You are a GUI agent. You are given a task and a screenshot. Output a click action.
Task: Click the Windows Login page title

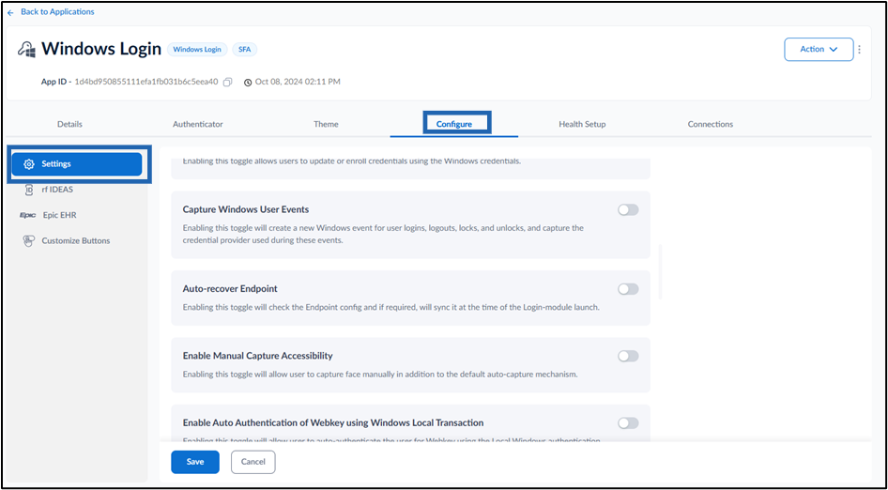pyautogui.click(x=101, y=50)
